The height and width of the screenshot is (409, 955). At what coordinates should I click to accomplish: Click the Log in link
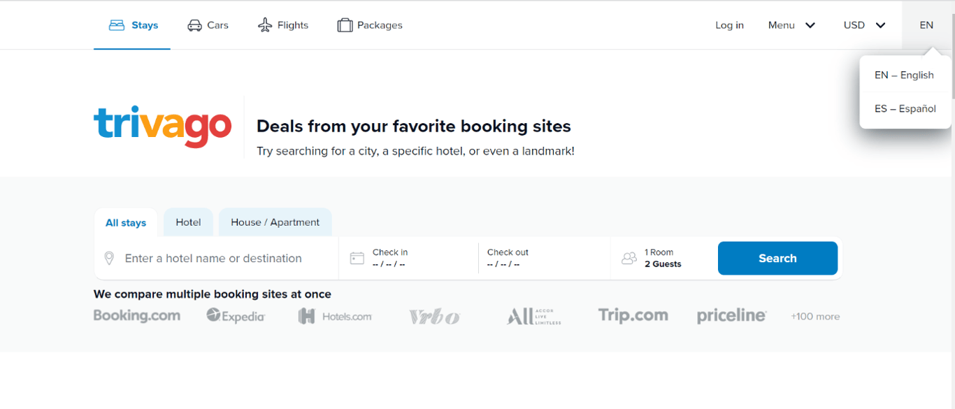(x=729, y=25)
